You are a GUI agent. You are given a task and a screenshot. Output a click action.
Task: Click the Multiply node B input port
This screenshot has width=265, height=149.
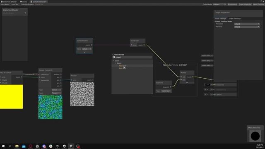181,80
